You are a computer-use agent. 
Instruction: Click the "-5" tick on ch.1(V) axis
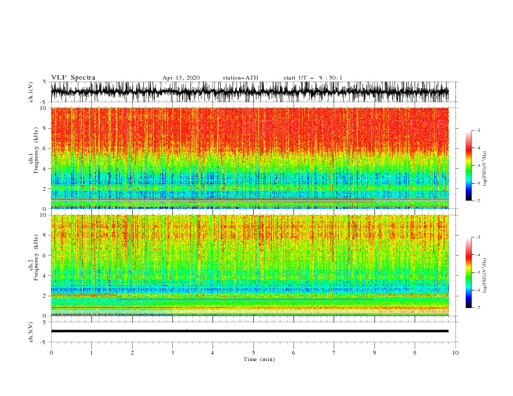pos(43,102)
